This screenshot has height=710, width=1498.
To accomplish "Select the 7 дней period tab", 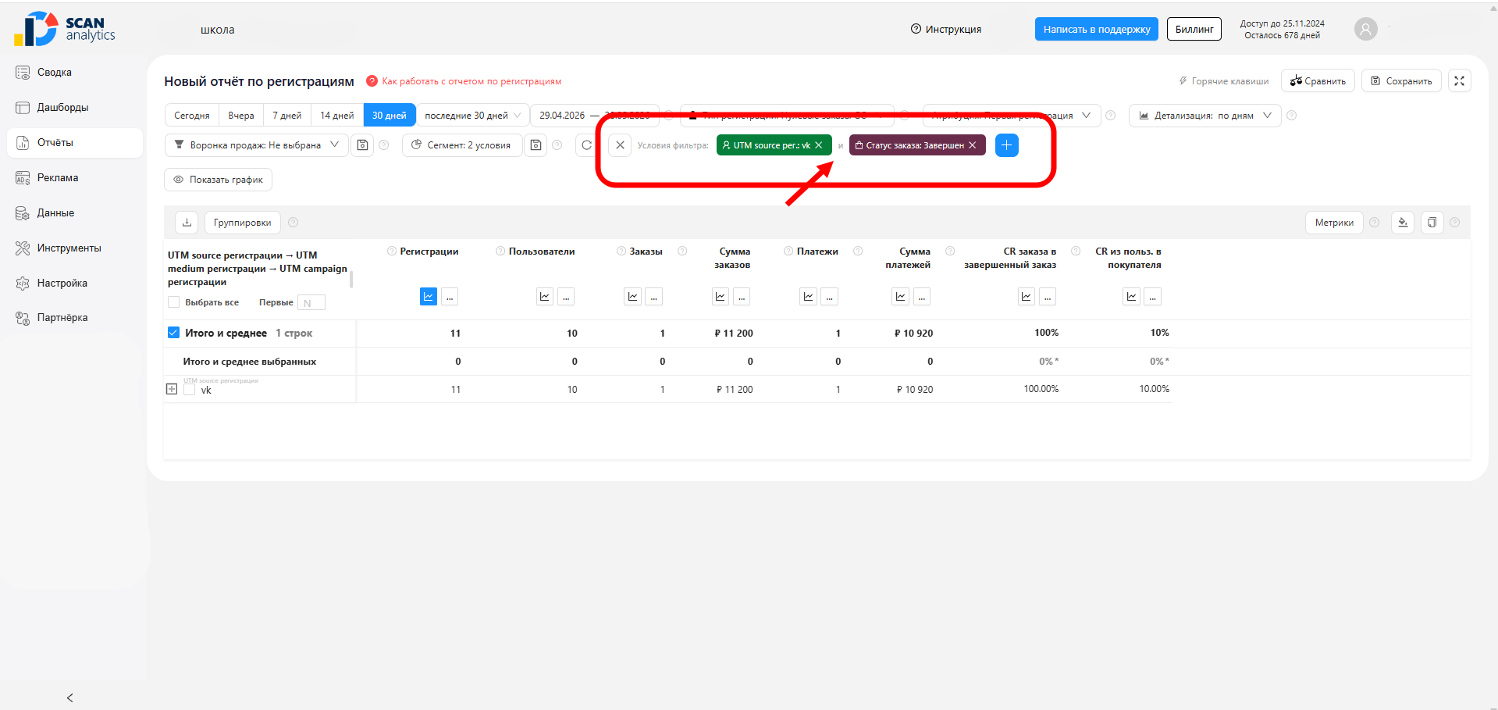I will 287,116.
